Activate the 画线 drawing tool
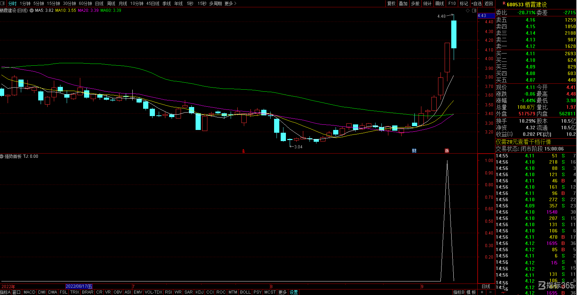Screen dimensions: 577x295 point(440,3)
